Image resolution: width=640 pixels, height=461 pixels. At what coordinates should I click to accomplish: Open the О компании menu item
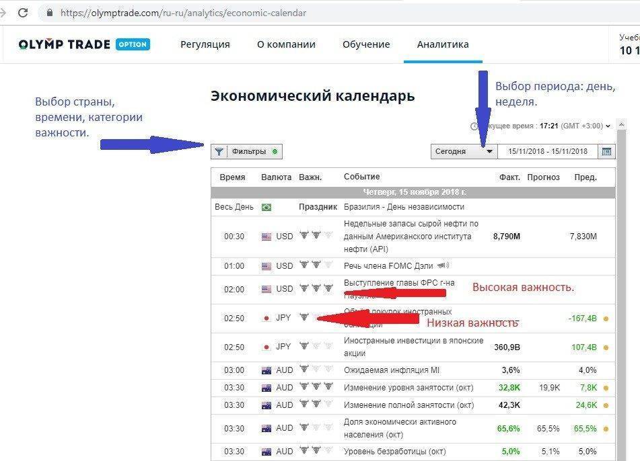pos(286,44)
